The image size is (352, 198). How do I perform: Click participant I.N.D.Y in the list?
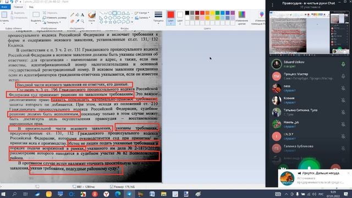309,136
